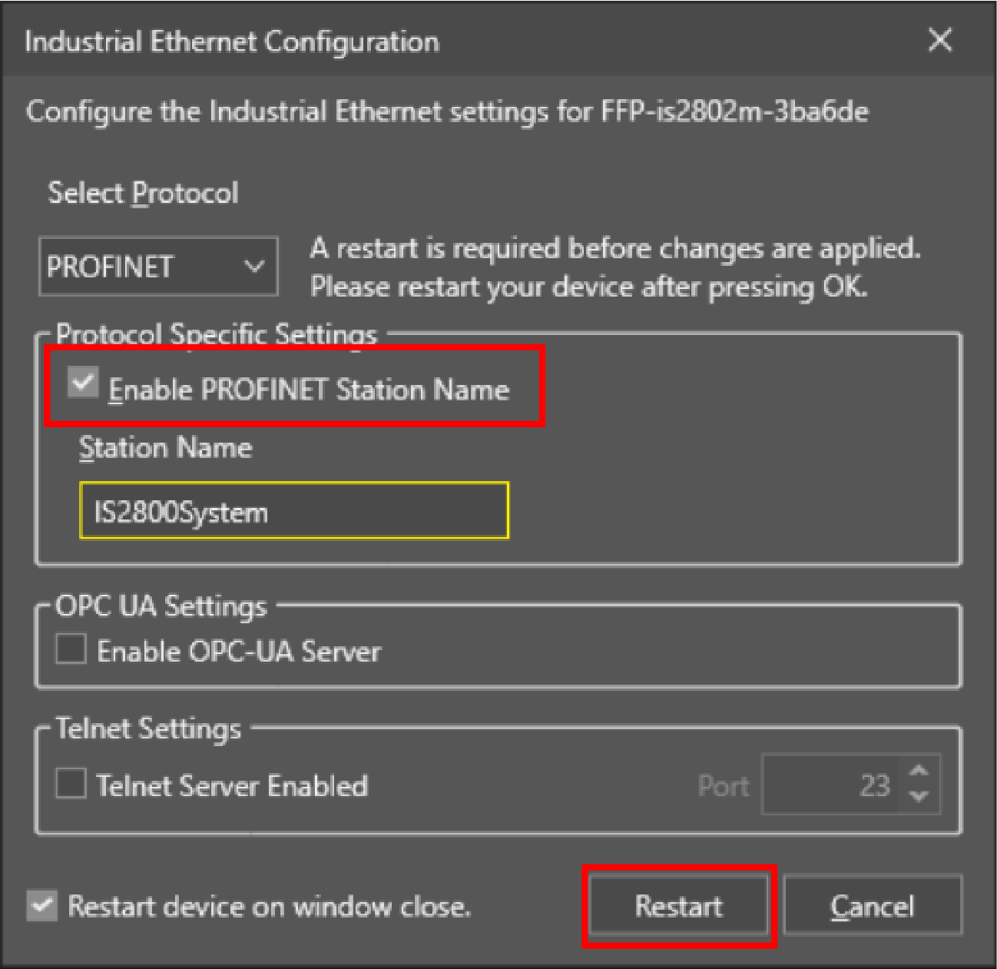Check the Telnet Server Enabled box
The image size is (997, 969).
(71, 785)
